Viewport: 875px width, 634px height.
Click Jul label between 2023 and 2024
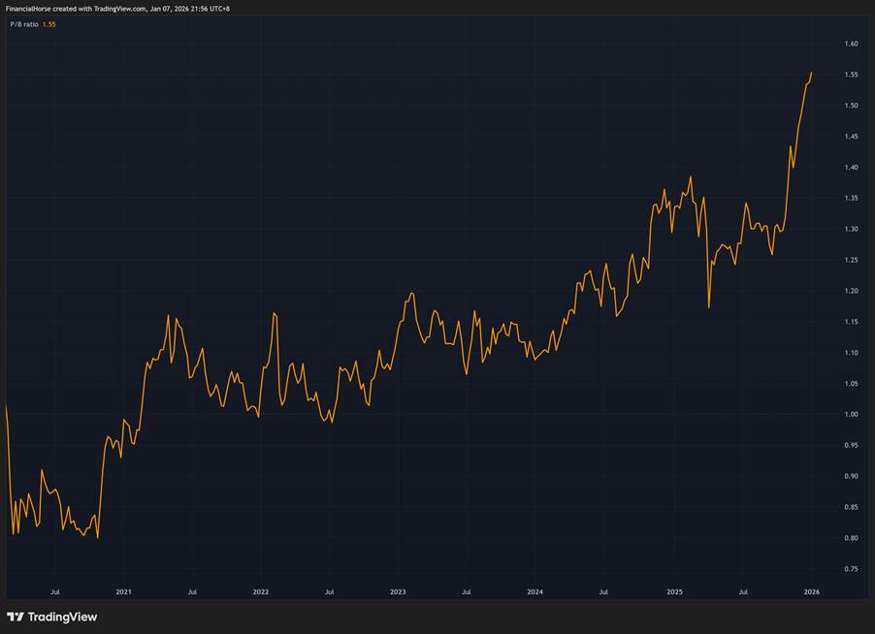(467, 590)
